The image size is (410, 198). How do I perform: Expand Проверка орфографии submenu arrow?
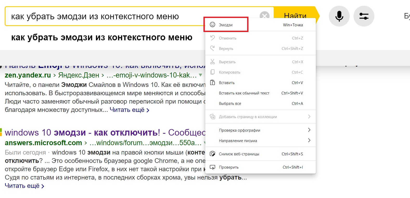point(309,130)
